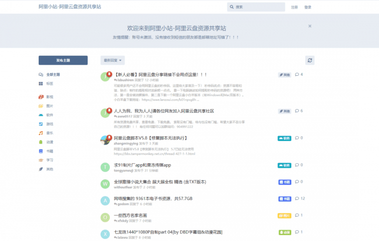Open post 求91制片厂app和果冻传媒app

pos(142,165)
